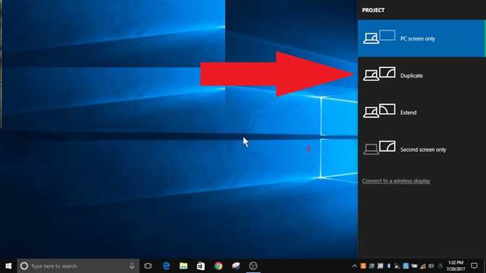
Task: Open Task View from the taskbar
Action: [148, 266]
